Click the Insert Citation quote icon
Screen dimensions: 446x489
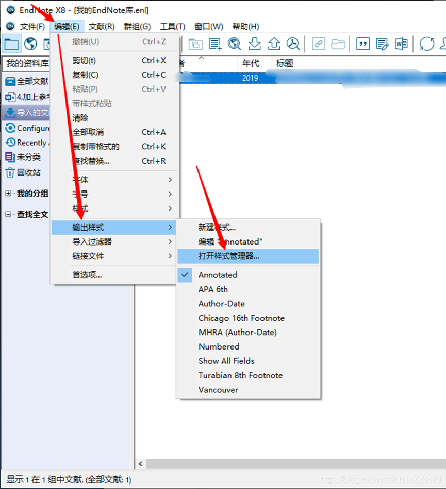tap(363, 44)
